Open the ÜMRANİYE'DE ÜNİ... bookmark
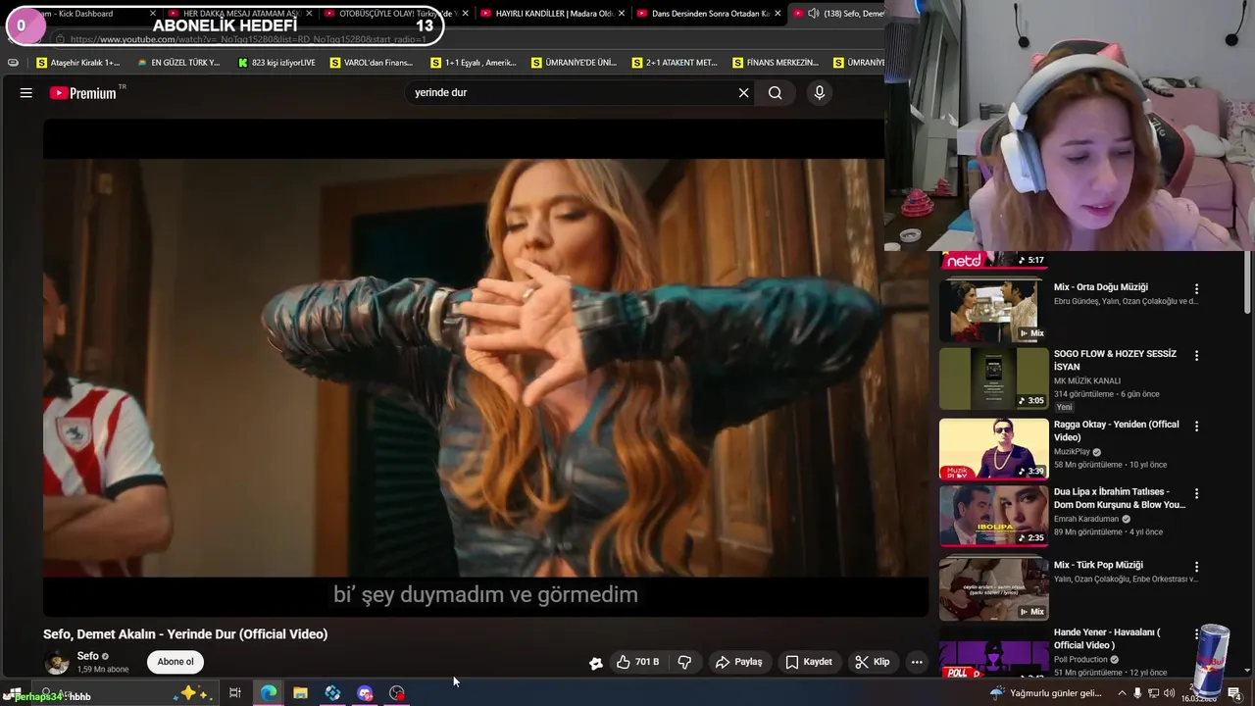The width and height of the screenshot is (1255, 706). 574,63
